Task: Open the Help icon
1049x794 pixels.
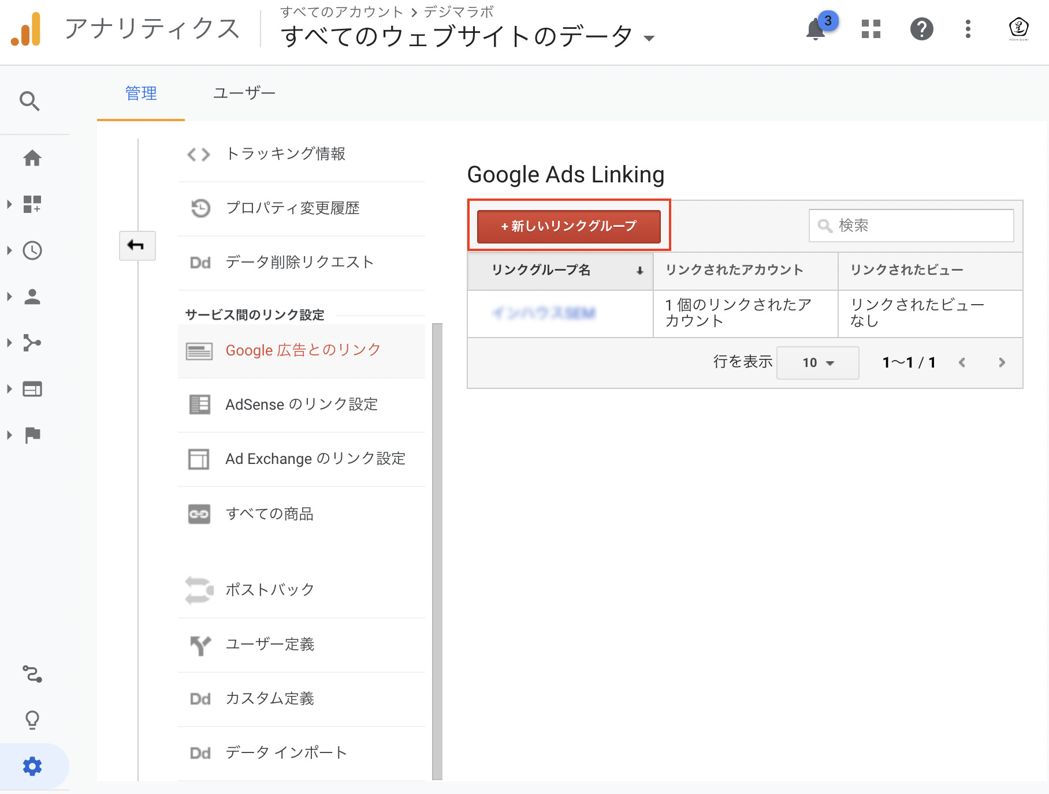Action: click(x=922, y=29)
